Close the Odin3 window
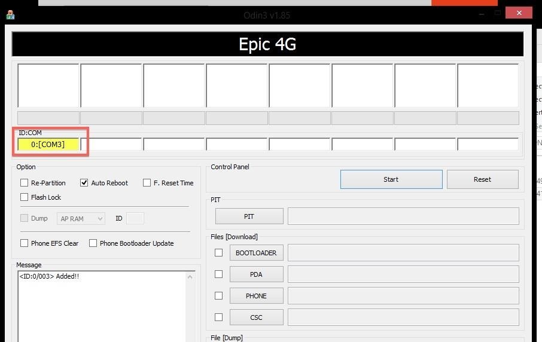This screenshot has height=342, width=542. tap(519, 13)
